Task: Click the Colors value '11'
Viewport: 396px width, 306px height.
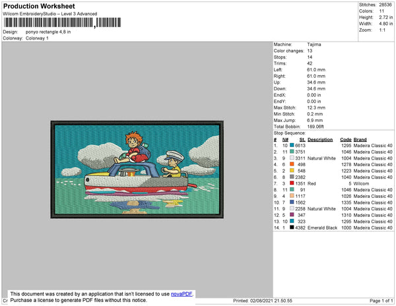Action: coord(381,11)
